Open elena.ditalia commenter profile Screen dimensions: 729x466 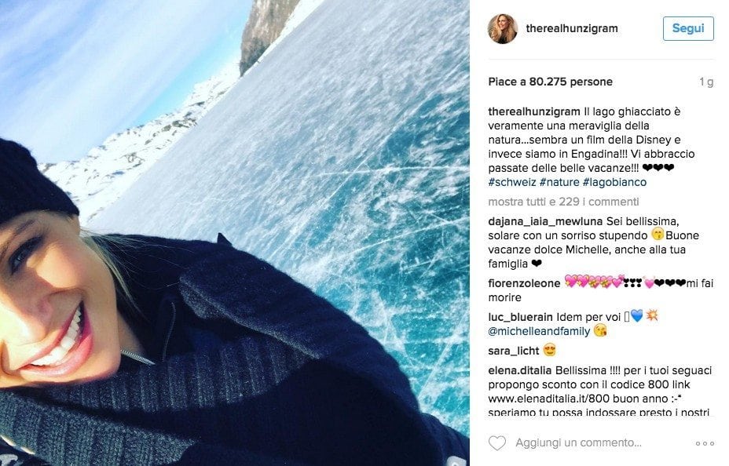pos(520,370)
